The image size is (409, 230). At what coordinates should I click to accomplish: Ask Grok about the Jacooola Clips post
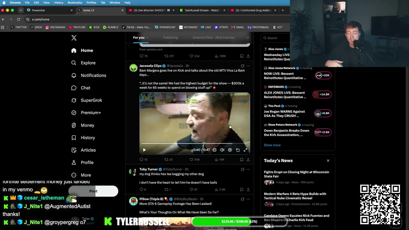(242, 66)
